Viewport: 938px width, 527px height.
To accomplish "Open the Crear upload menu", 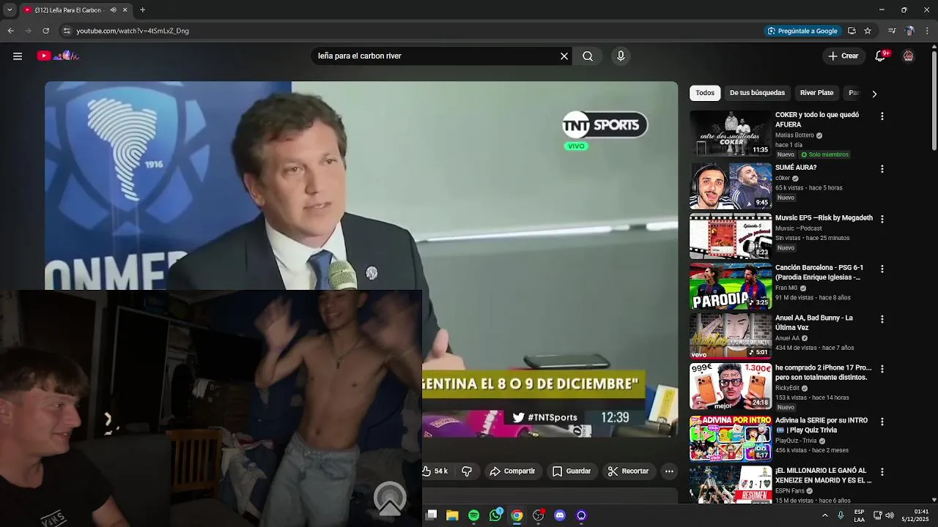I will point(843,56).
